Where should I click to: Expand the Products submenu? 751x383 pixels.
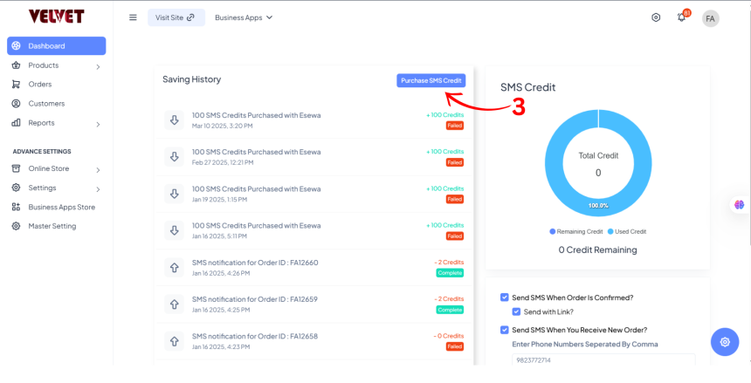(x=98, y=66)
